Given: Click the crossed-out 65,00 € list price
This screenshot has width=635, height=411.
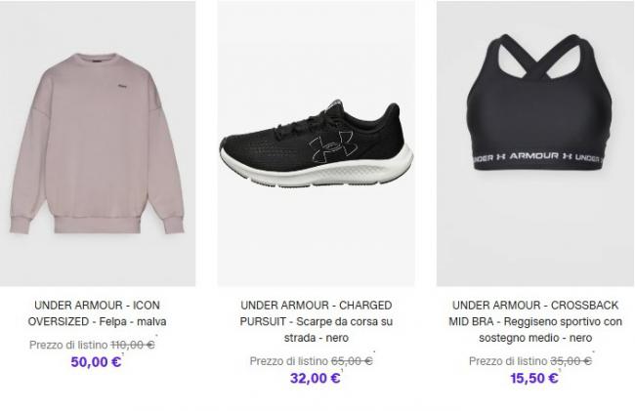Looking at the screenshot, I should tap(352, 361).
